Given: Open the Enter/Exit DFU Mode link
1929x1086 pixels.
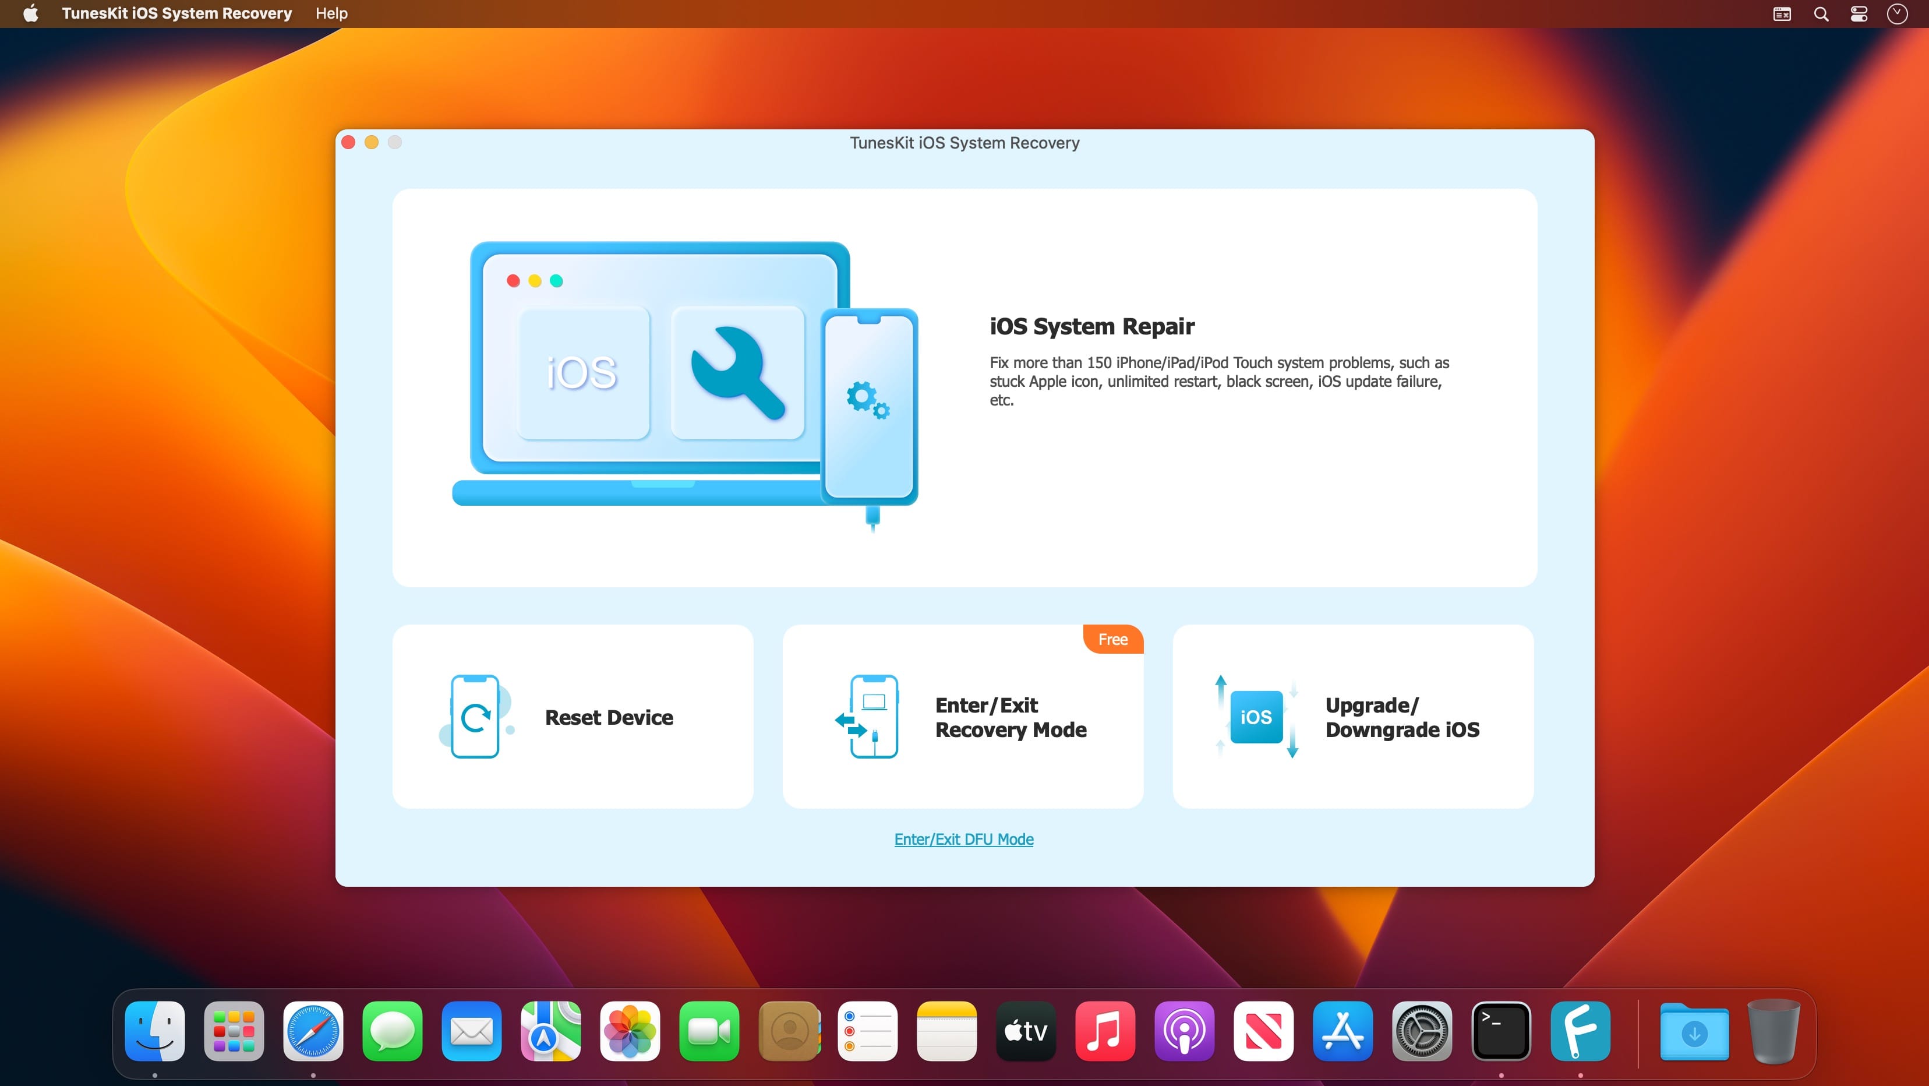Looking at the screenshot, I should [x=964, y=839].
